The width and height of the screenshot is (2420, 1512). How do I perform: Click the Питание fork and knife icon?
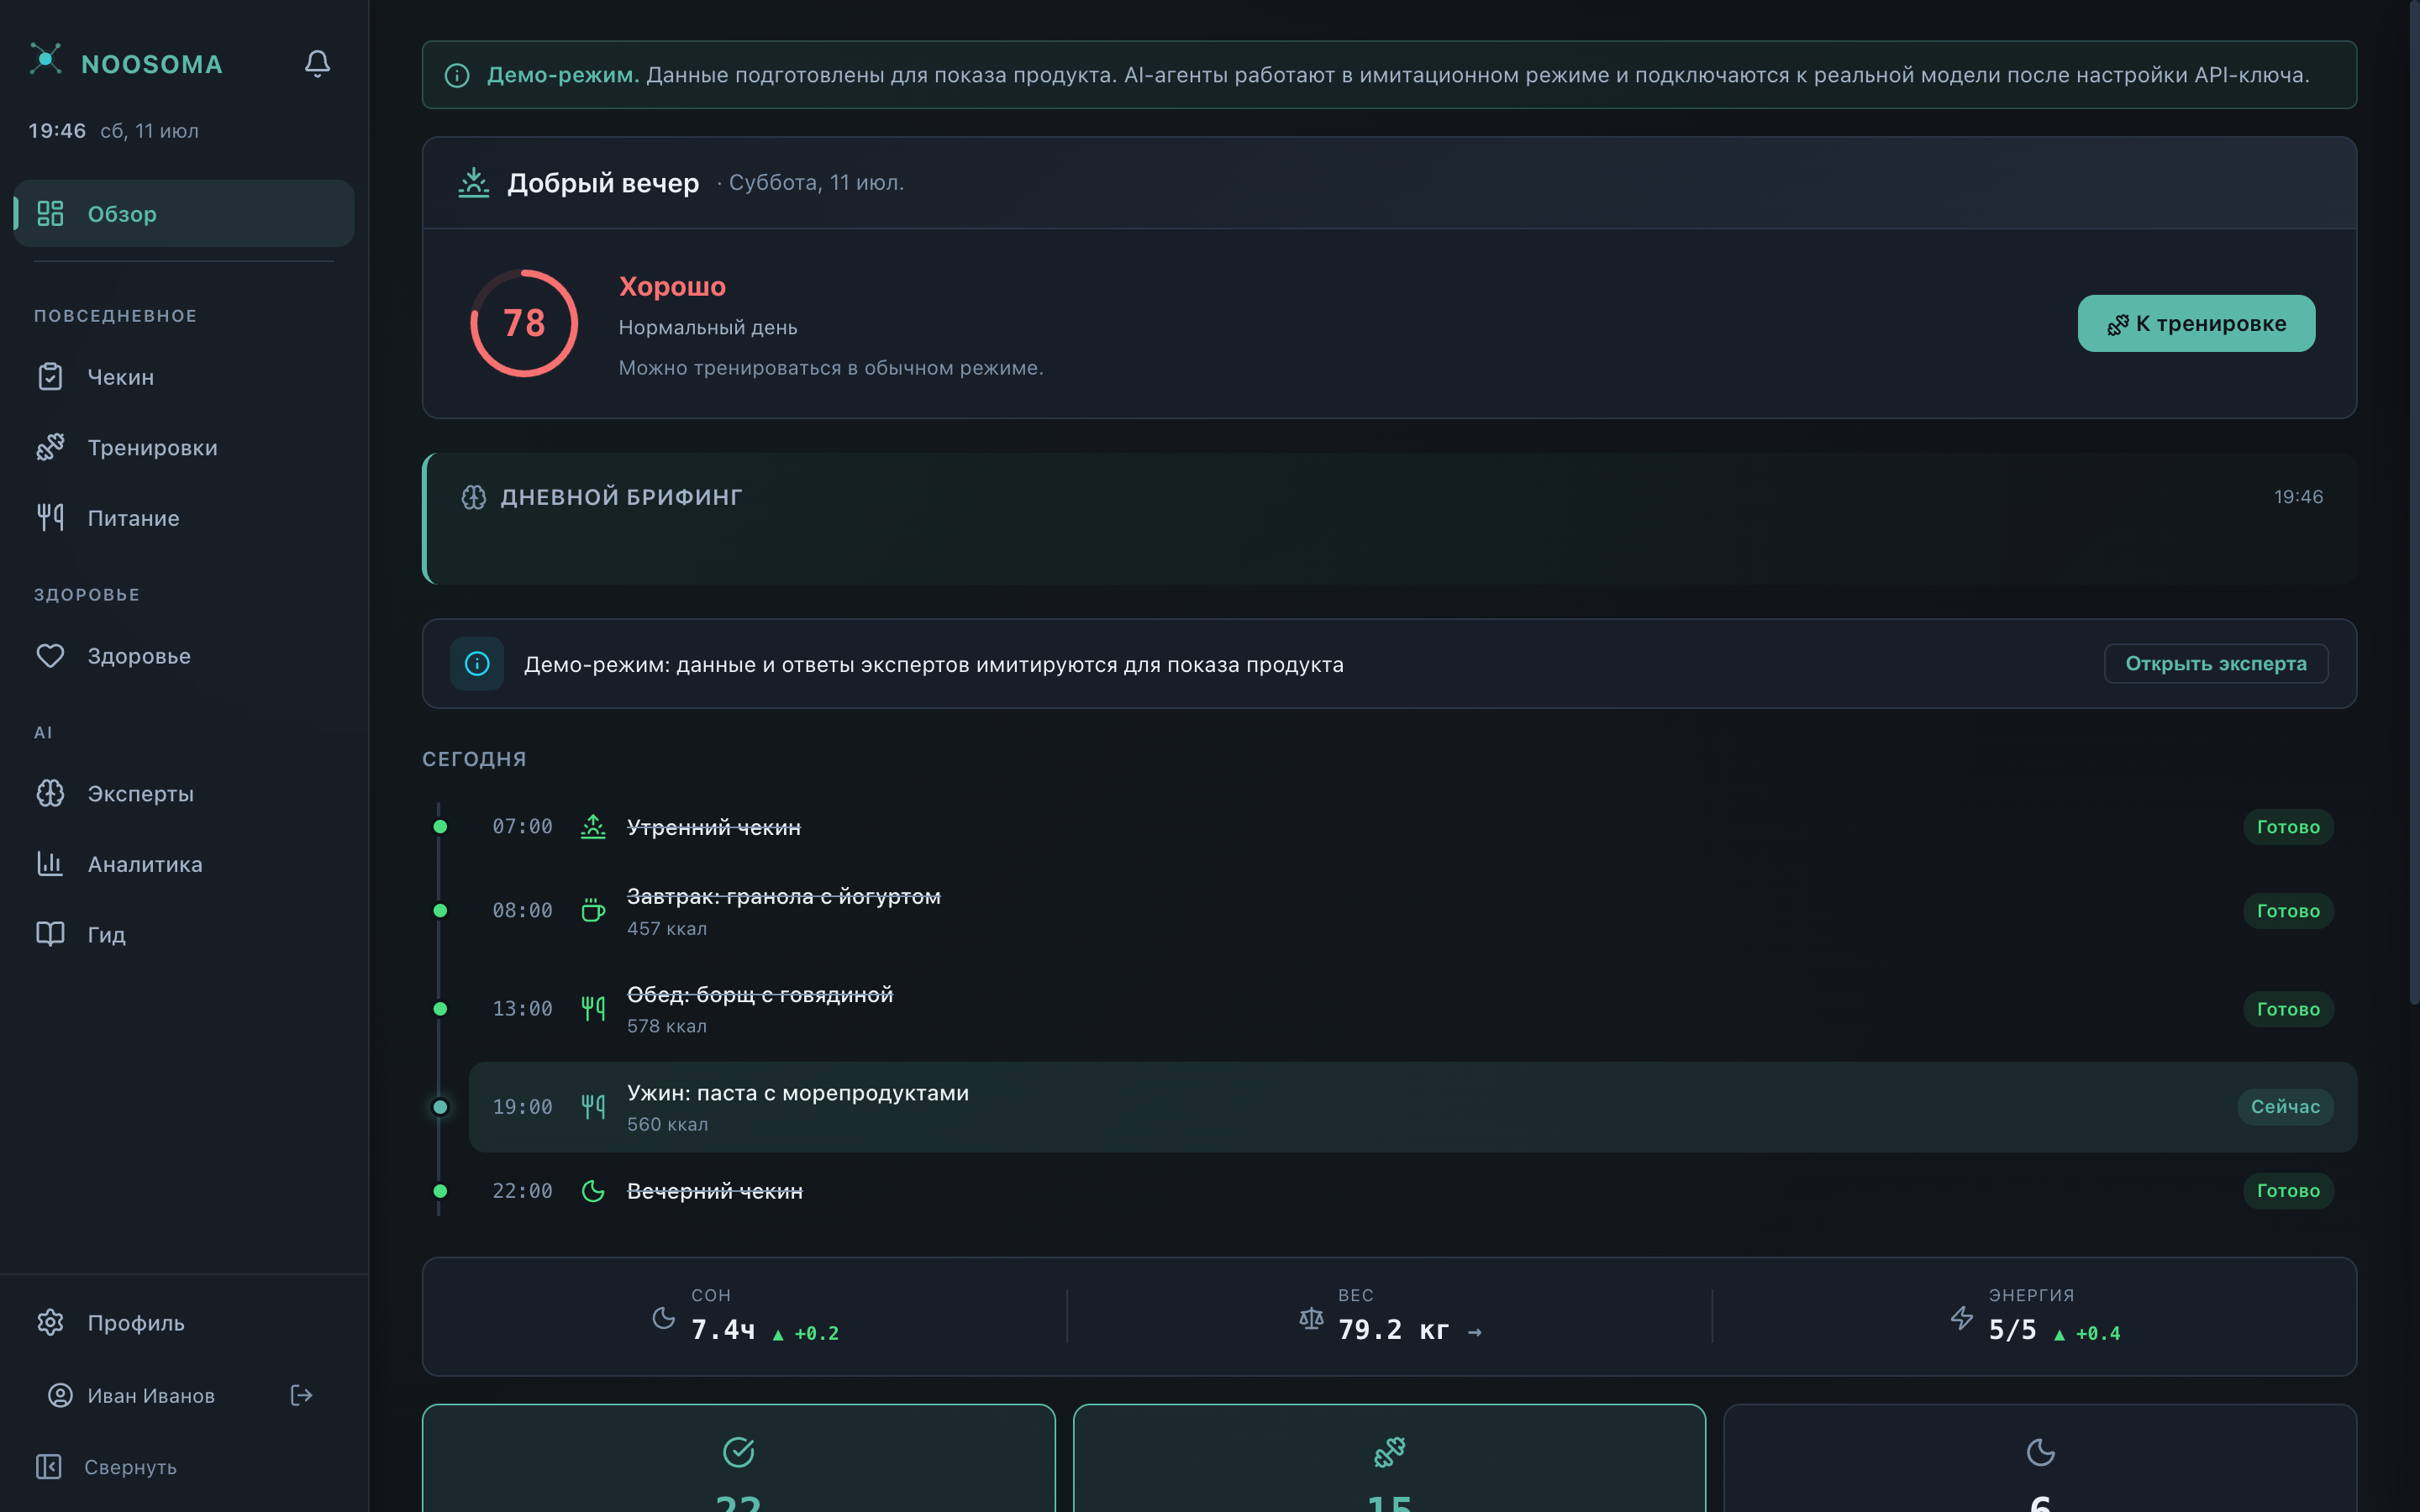(50, 518)
